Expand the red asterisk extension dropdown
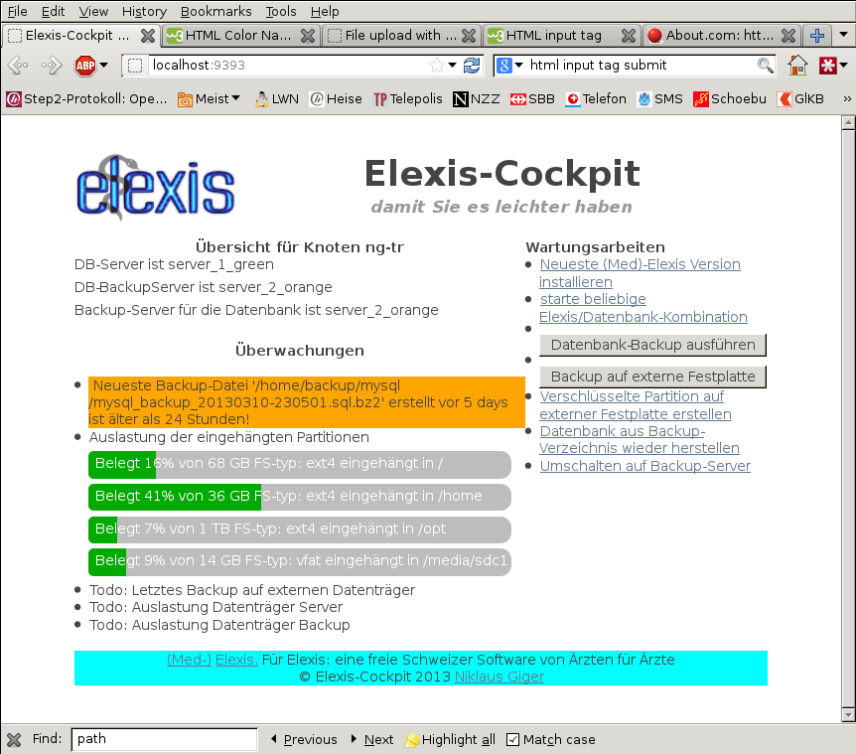The height and width of the screenshot is (754, 856). click(844, 65)
